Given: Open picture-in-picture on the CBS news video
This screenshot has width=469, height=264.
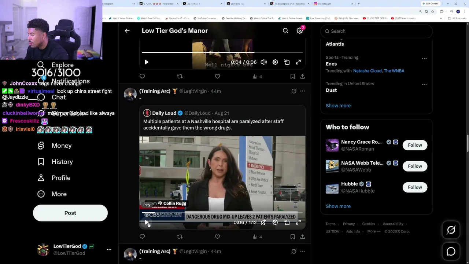Looking at the screenshot, I should point(287,223).
